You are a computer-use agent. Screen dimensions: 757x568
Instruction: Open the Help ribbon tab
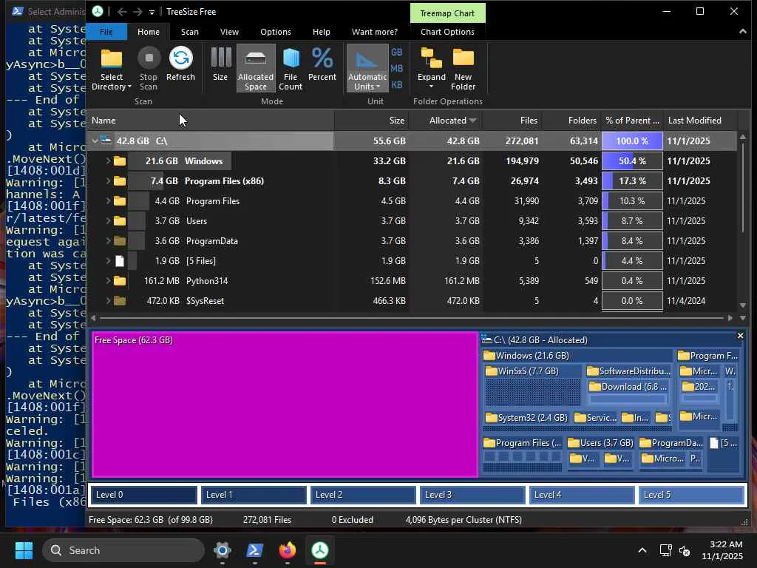[321, 32]
